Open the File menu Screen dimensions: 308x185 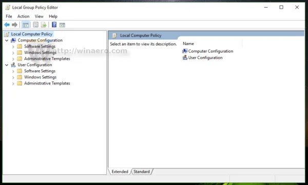[9, 16]
